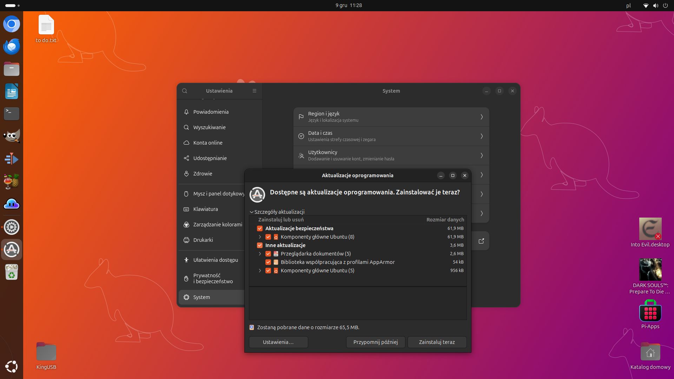Expand Przeglądarka dokumentów (5) entry
Screen dimensions: 674x379
coord(260,254)
